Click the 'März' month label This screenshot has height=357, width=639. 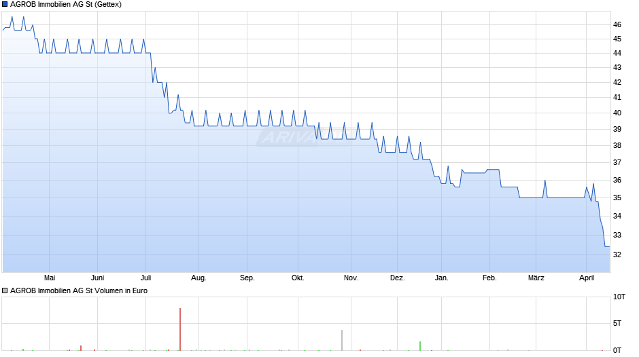point(536,278)
